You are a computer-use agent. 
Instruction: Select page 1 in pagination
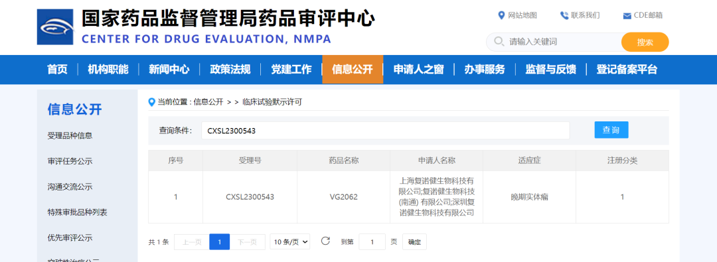220,242
